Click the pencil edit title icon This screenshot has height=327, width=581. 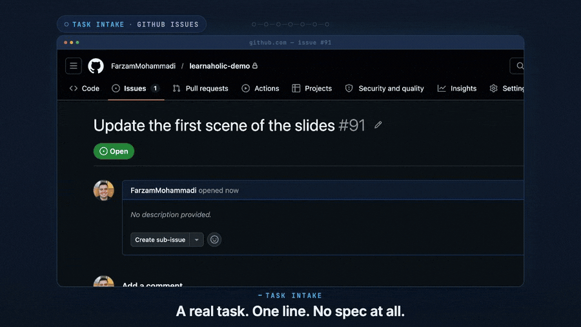pyautogui.click(x=378, y=125)
